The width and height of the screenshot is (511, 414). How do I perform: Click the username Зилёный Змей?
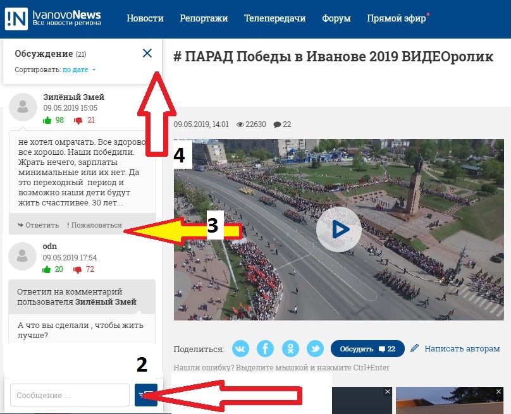(73, 97)
